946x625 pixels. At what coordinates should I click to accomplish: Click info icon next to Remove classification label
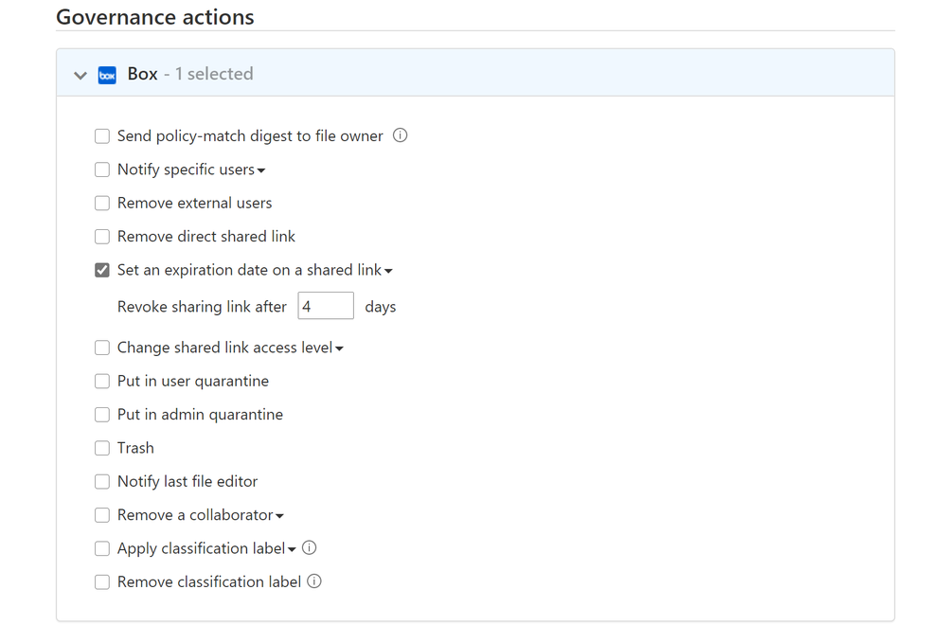click(x=314, y=581)
